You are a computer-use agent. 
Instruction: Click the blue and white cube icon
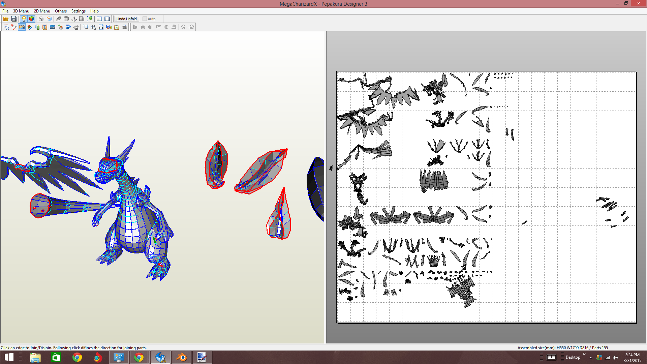click(x=49, y=19)
